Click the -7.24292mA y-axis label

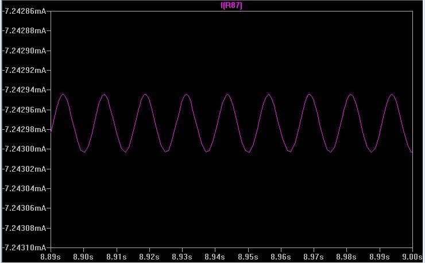pos(24,70)
